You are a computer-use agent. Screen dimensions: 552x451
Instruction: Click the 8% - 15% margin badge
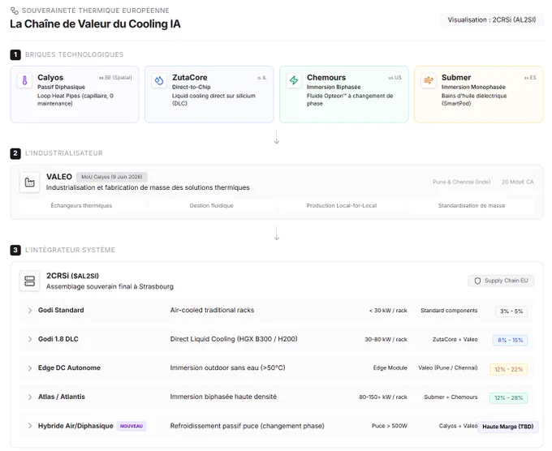click(x=510, y=340)
